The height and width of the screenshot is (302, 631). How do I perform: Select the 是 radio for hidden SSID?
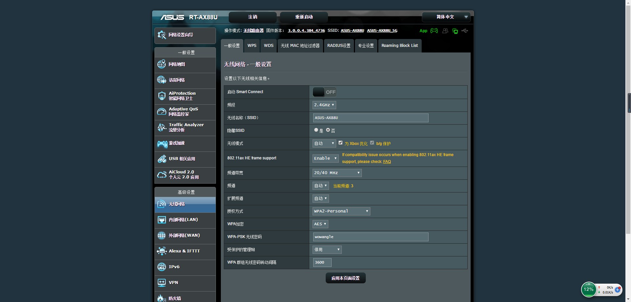point(316,130)
